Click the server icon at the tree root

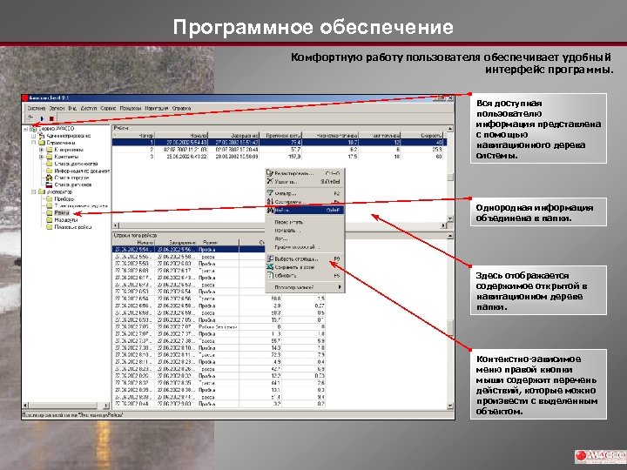[x=34, y=129]
